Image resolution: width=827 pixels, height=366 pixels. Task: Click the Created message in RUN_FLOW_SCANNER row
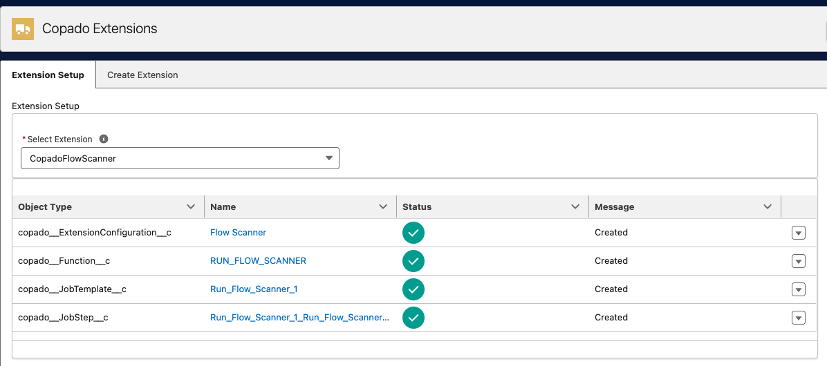(611, 260)
